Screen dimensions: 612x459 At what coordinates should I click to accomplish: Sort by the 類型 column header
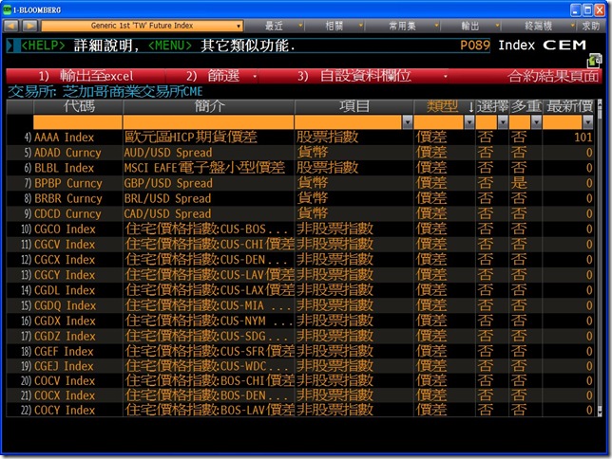tap(444, 106)
